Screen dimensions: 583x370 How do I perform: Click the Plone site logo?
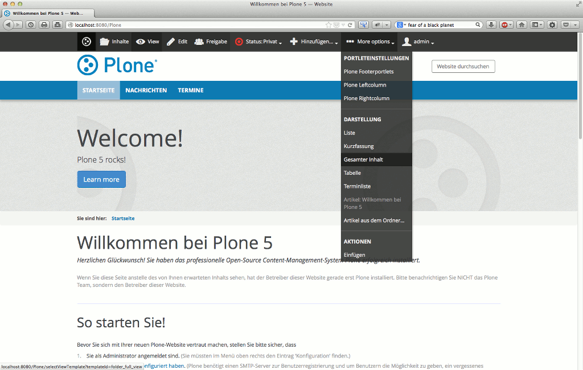117,65
